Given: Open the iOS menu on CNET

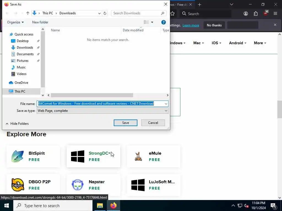Looking at the screenshot, I should [x=216, y=43].
